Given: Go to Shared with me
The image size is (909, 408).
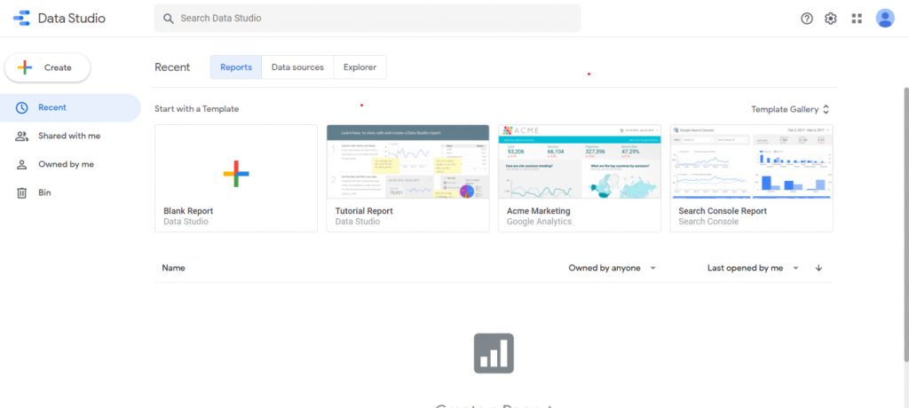Looking at the screenshot, I should coord(68,136).
